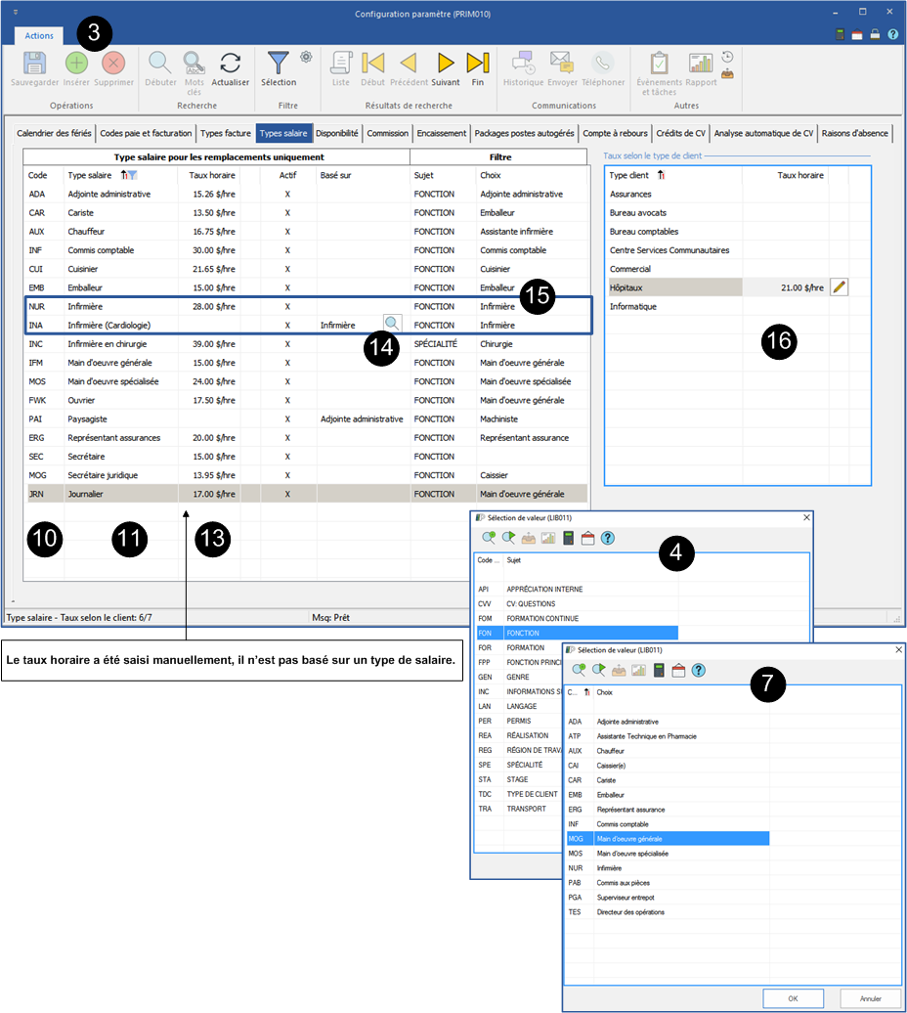Screen dimensions: 907x1013
Task: Switch to Commission tab
Action: pyautogui.click(x=387, y=133)
